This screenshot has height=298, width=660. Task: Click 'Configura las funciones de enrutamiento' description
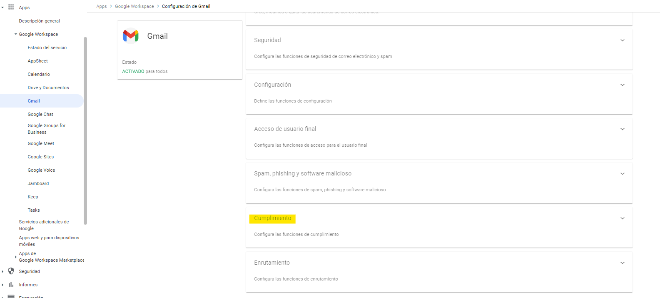point(296,279)
